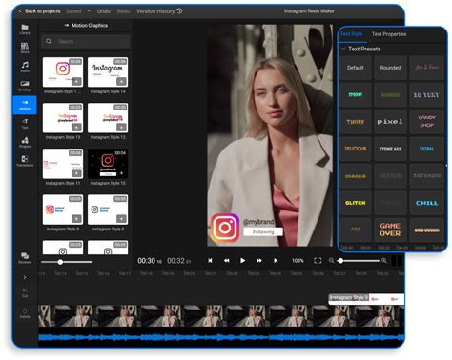Image resolution: width=452 pixels, height=360 pixels.
Task: Click the Cut scissors tool
Action: tap(25, 292)
